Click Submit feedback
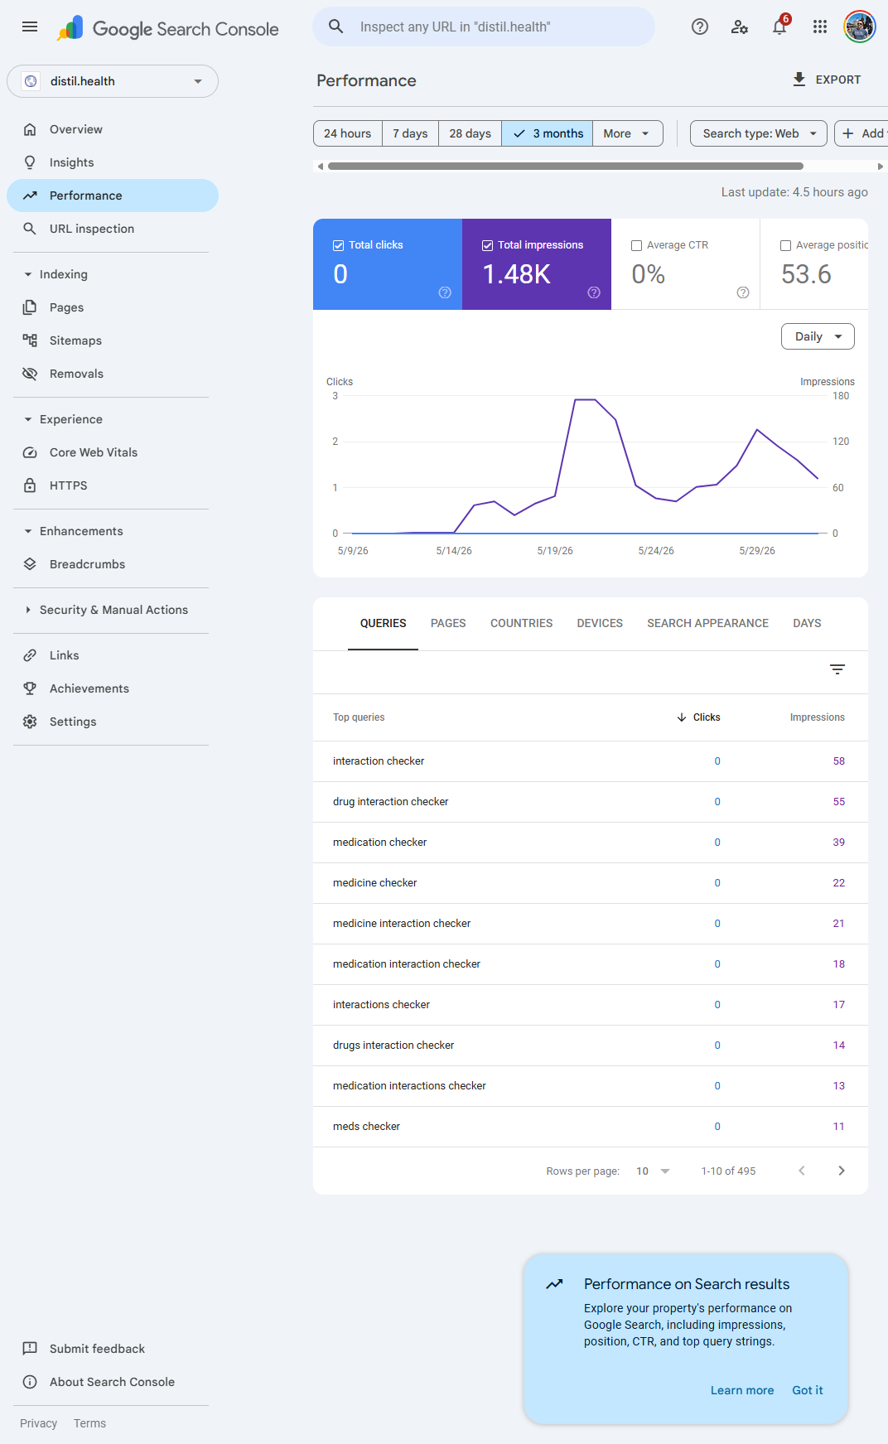 pyautogui.click(x=113, y=1349)
